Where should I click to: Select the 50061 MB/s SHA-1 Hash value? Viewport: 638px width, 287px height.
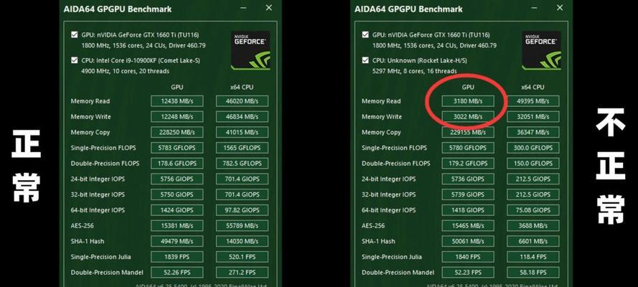click(468, 242)
